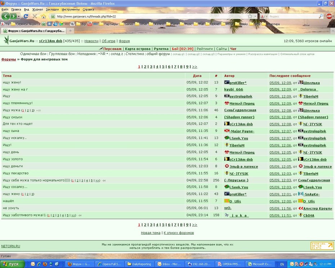Bookmark this page with the star icon

(x=250, y=16)
